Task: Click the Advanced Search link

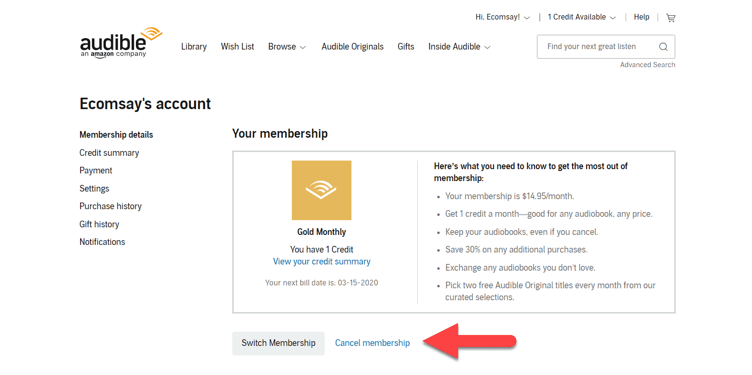Action: point(647,65)
